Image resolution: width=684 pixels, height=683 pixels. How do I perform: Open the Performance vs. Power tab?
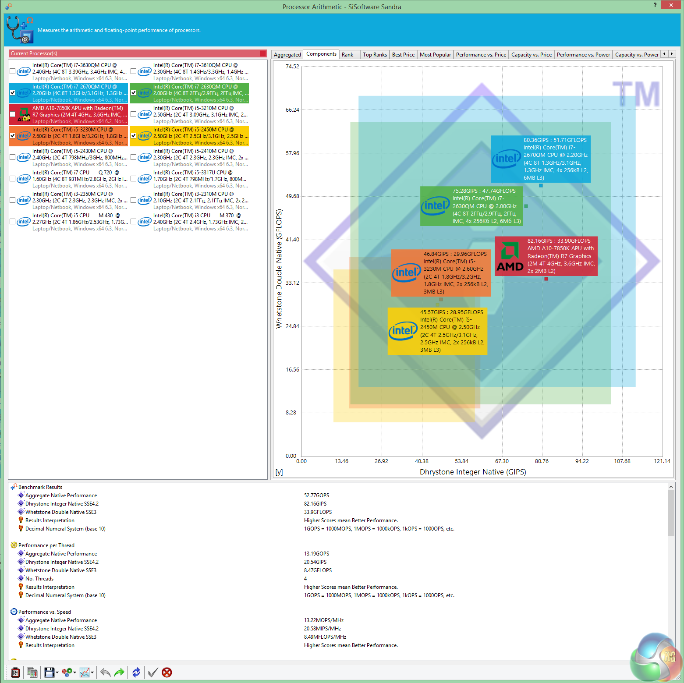583,55
